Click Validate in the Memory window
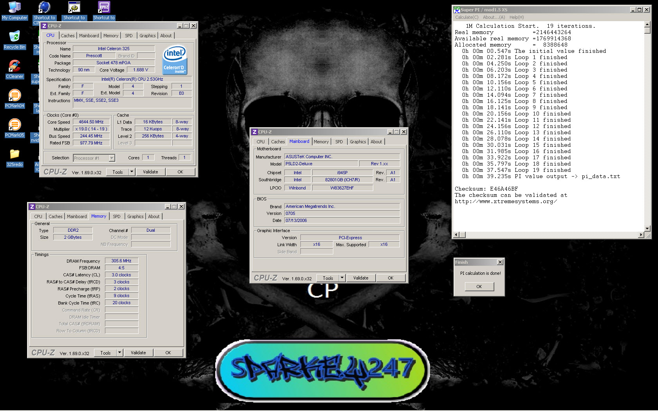 coord(138,352)
